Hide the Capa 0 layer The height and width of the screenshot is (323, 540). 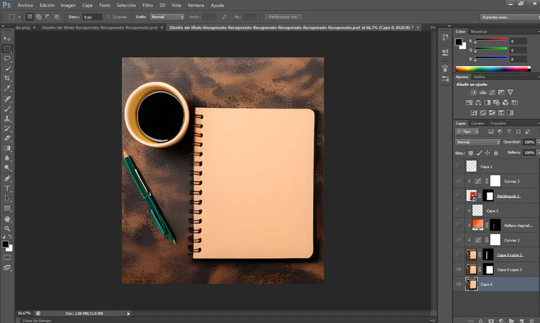(x=459, y=284)
